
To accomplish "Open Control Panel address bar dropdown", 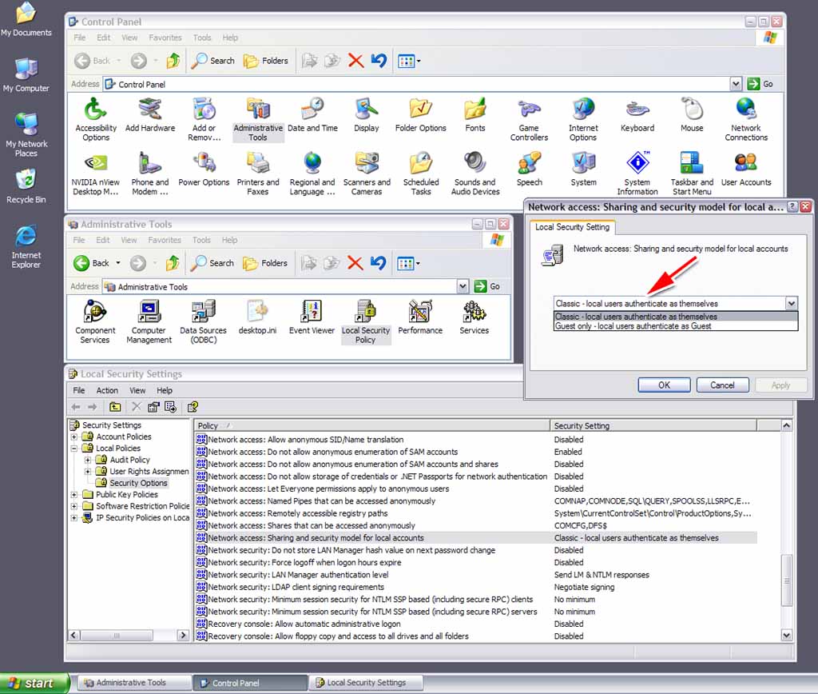I will (x=736, y=84).
